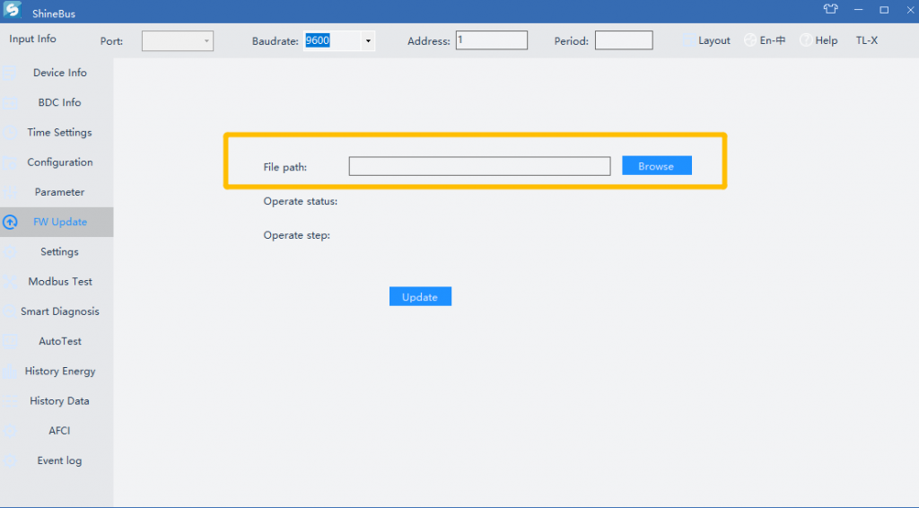Click the TL-X model label
This screenshot has width=919, height=508.
coord(866,40)
